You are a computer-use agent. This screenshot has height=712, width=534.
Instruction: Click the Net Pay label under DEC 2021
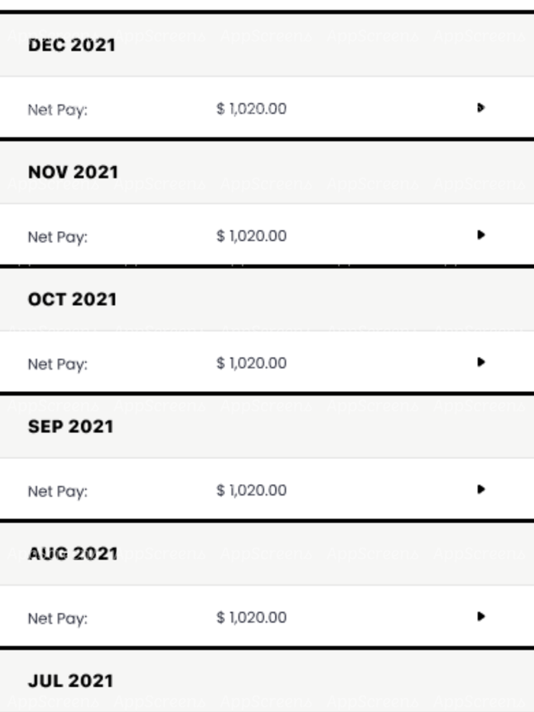click(58, 110)
